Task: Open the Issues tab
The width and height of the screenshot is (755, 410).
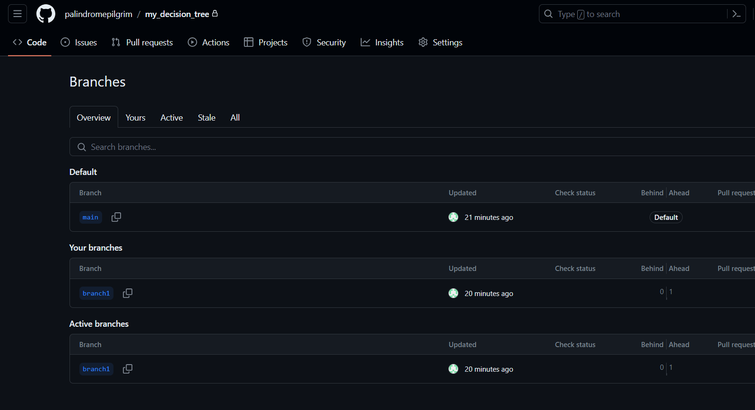Action: click(x=79, y=42)
